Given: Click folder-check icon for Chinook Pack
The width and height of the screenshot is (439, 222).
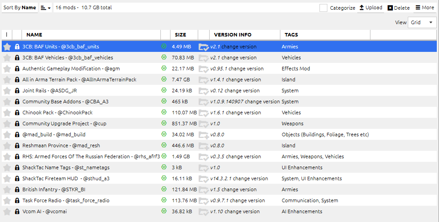Looking at the screenshot, I should [203, 113].
